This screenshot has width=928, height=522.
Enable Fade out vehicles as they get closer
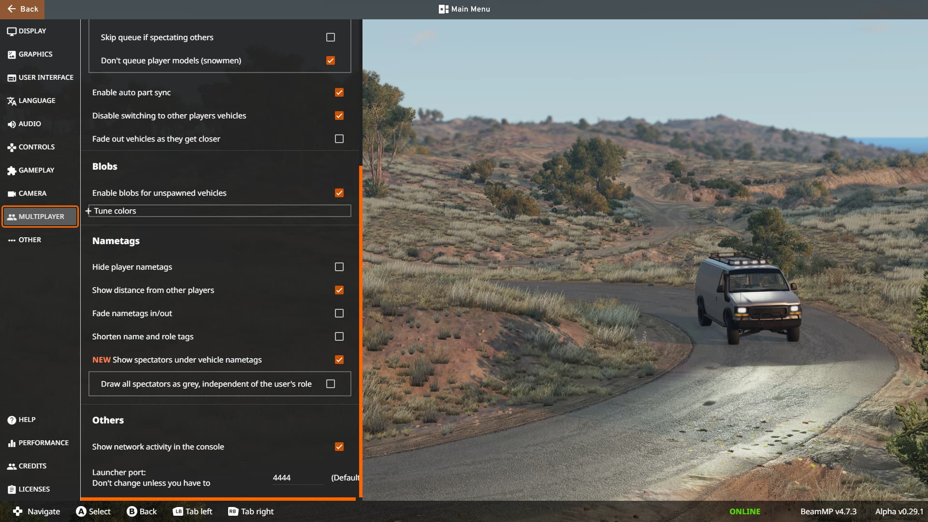click(x=339, y=139)
